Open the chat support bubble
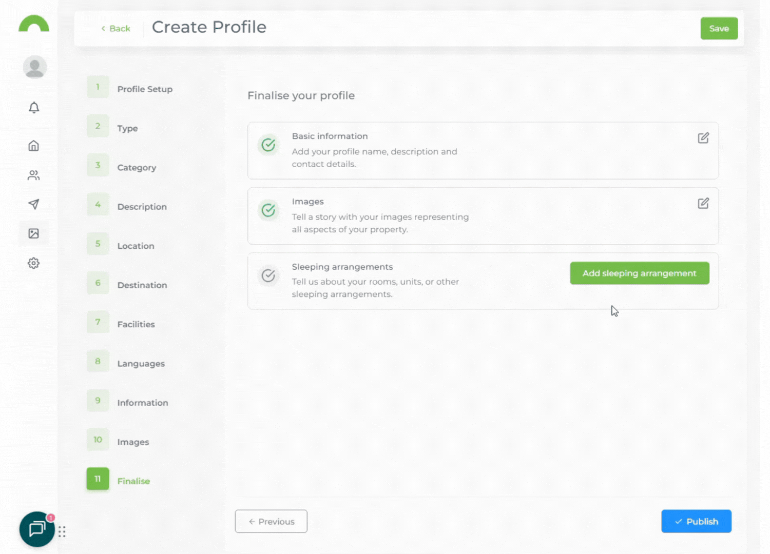770x554 pixels. pyautogui.click(x=37, y=529)
